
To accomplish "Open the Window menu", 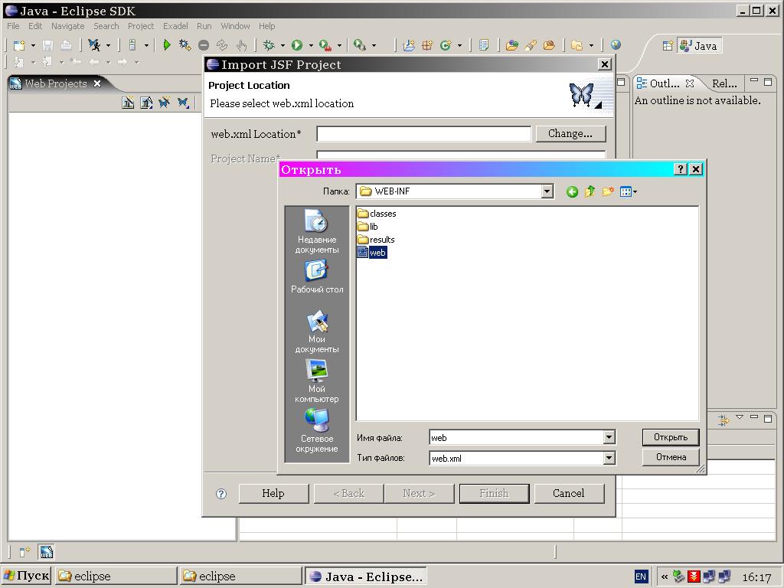I will [x=235, y=26].
